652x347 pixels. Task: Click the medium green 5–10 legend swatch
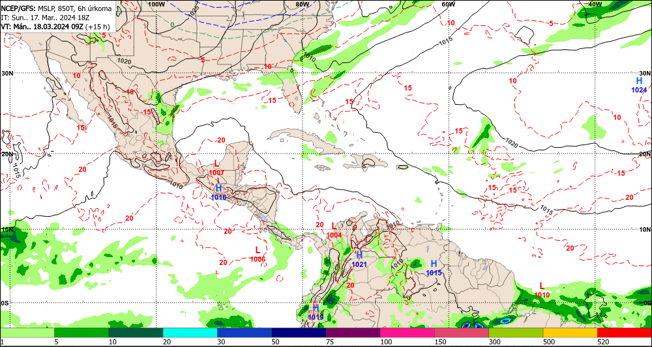(x=81, y=333)
